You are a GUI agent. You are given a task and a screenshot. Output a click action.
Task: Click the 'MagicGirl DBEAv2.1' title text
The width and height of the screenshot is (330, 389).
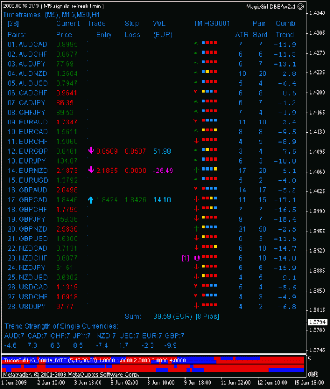point(271,7)
